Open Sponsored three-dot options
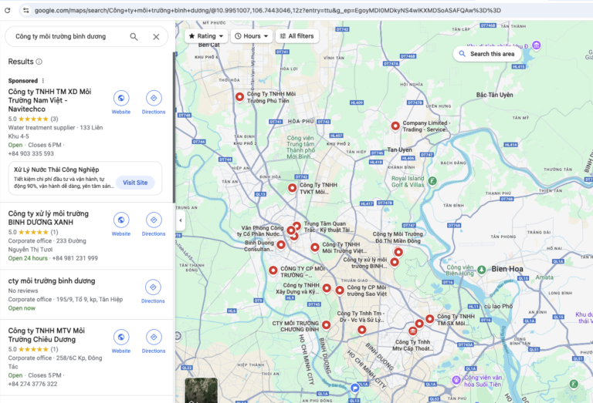 pyautogui.click(x=43, y=81)
